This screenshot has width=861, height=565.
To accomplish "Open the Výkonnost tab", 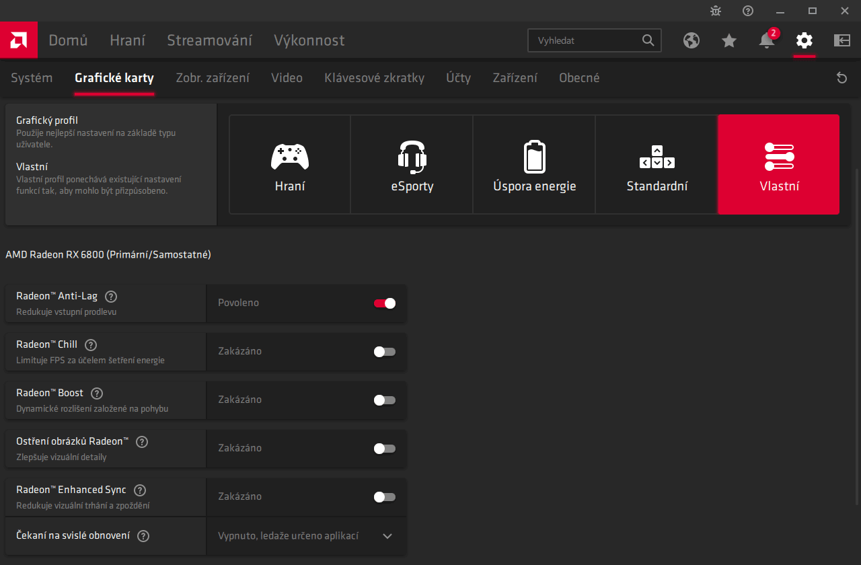I will pos(309,40).
